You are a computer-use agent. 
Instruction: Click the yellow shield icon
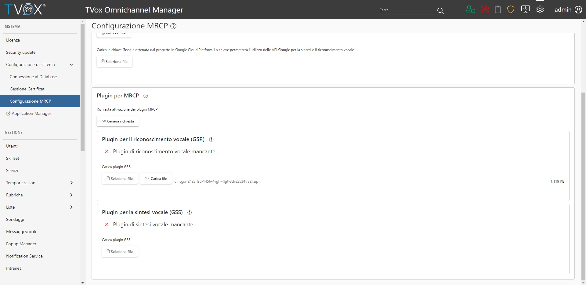(x=511, y=9)
